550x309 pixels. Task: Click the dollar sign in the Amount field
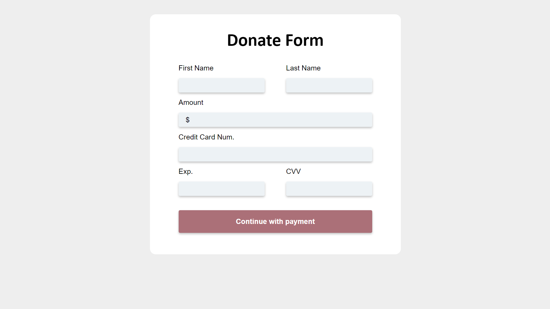pos(187,120)
